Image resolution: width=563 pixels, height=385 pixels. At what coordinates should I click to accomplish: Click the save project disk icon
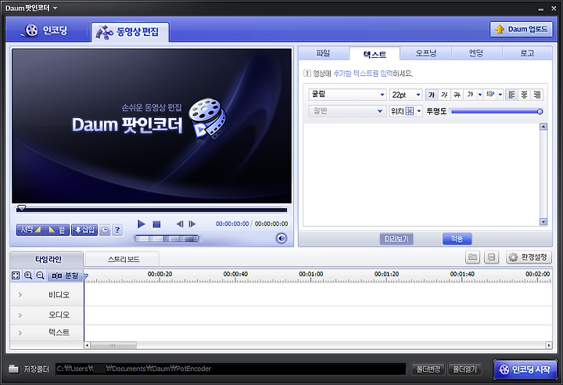[x=492, y=257]
